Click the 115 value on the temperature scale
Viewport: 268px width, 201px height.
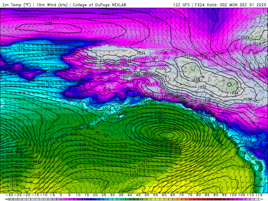259,195
